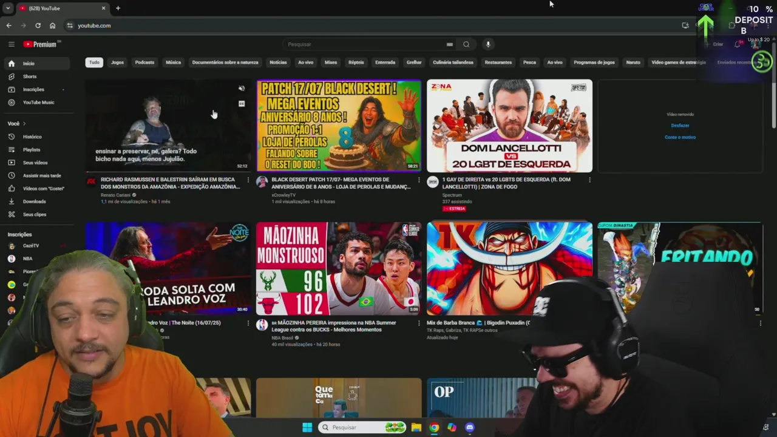Open the Black Desert patch video thumbnail
The image size is (777, 437).
click(339, 126)
